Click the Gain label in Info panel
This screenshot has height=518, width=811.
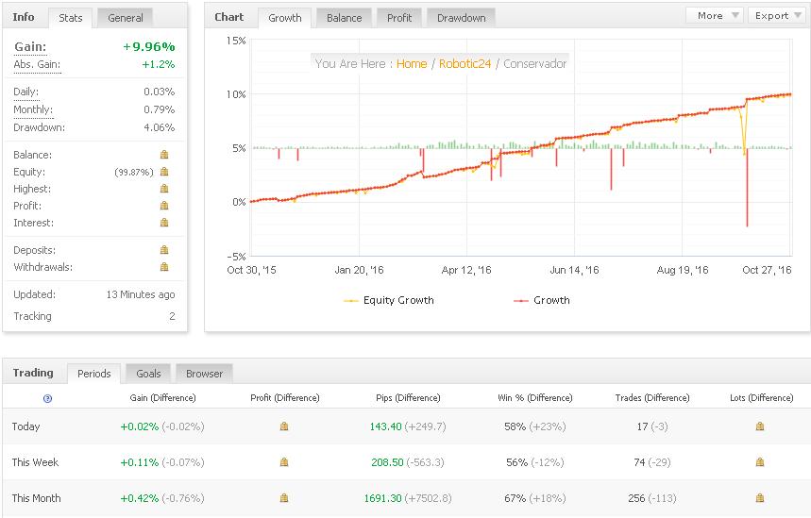click(x=30, y=46)
